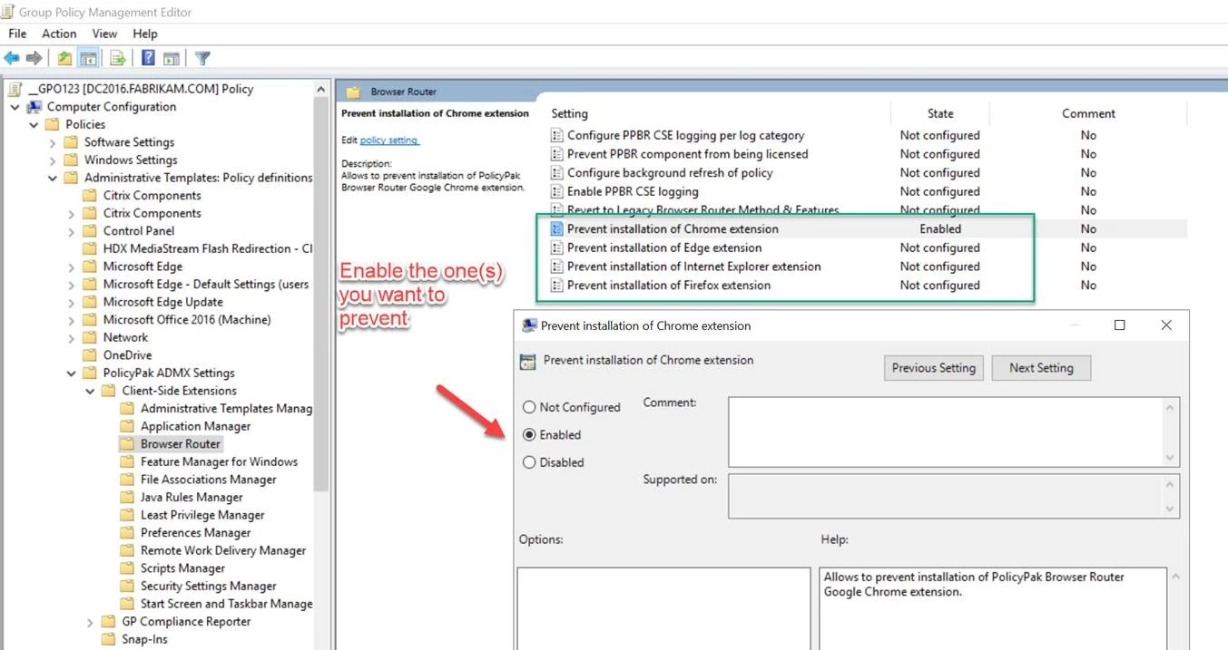
Task: Toggle the Show/Hide Console Tree icon
Action: pos(88,58)
